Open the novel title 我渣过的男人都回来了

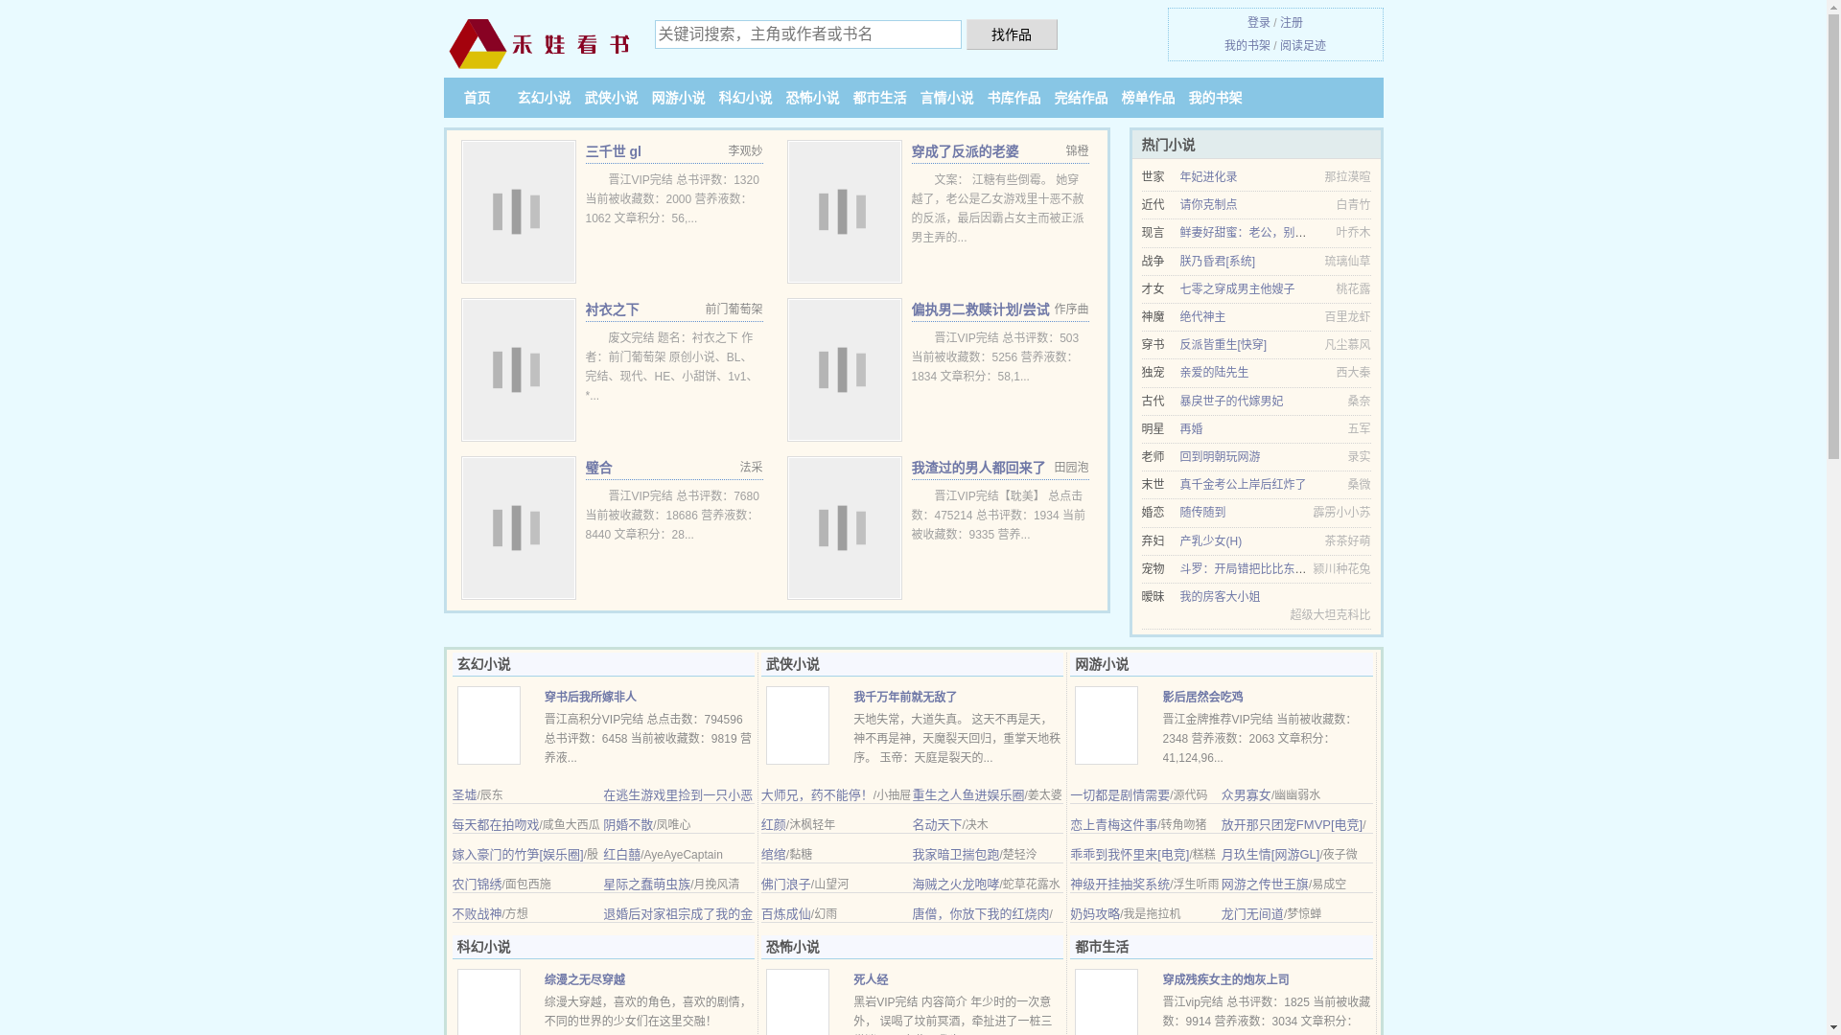[978, 468]
